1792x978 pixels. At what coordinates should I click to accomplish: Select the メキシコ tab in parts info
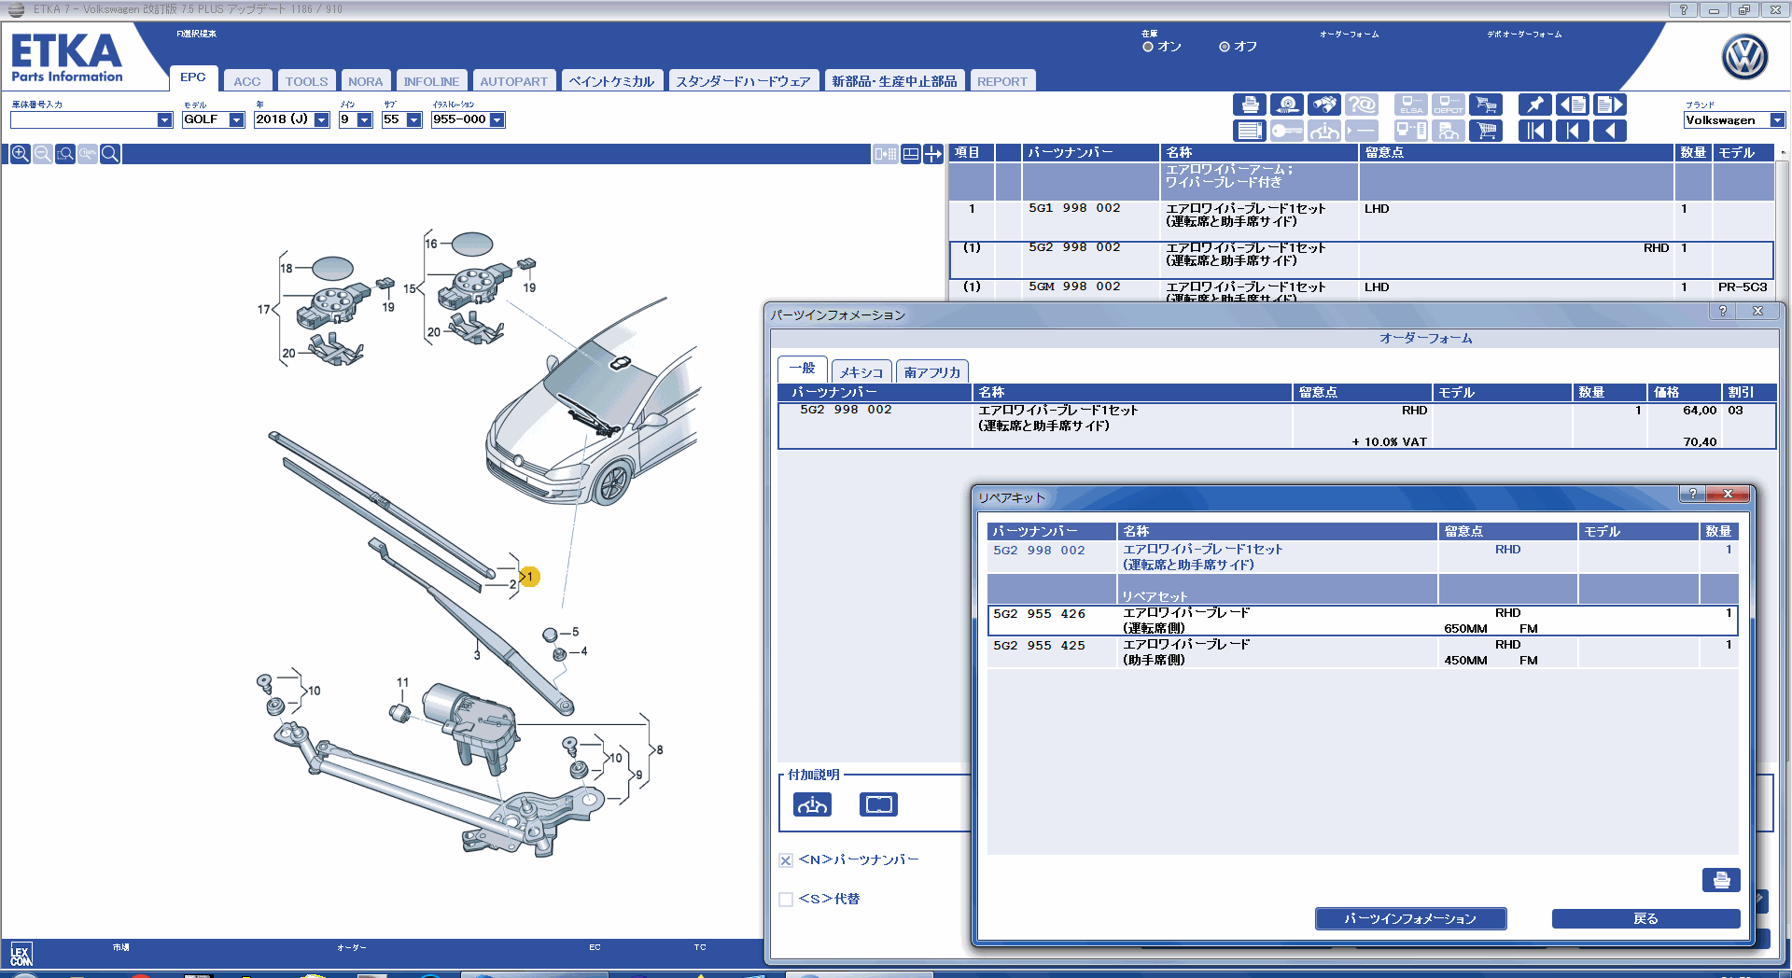click(x=861, y=372)
